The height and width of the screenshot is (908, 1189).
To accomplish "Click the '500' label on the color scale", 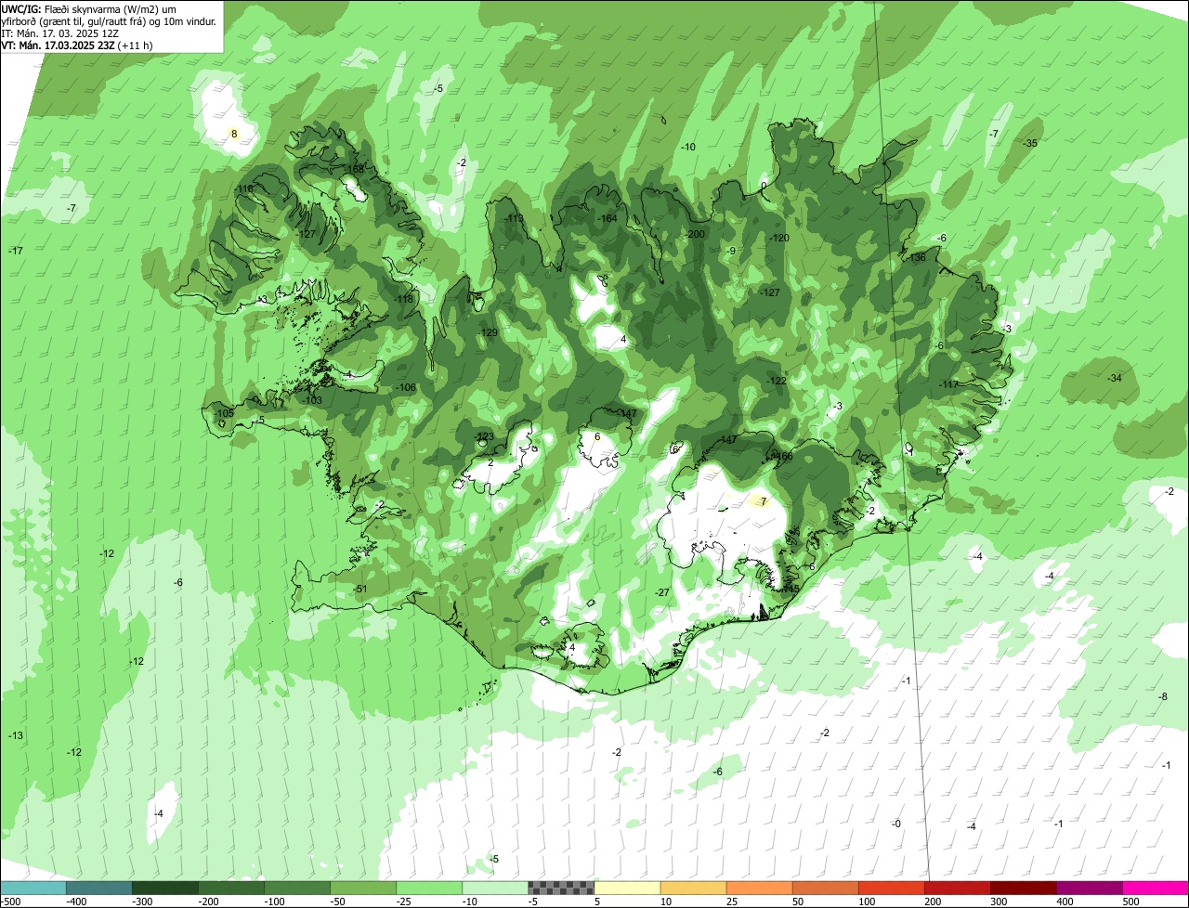I will (x=1130, y=902).
